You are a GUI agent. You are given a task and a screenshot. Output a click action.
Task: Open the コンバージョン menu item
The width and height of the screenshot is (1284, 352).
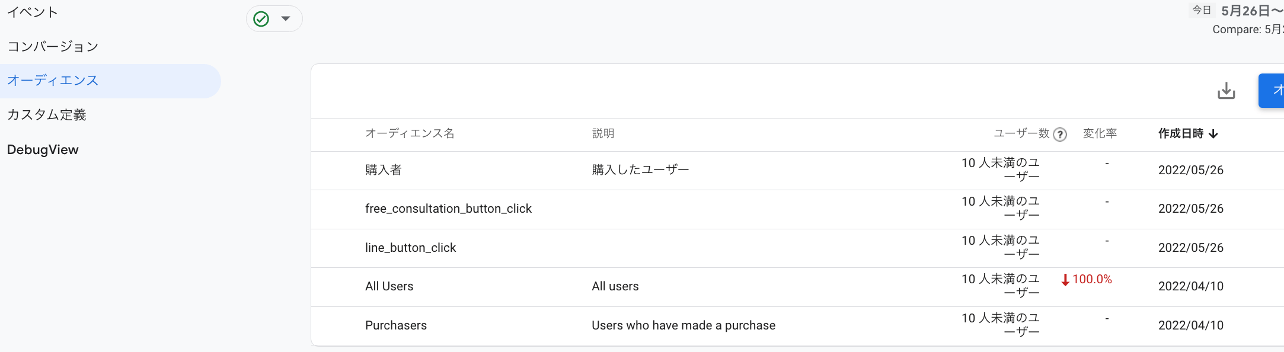click(x=53, y=47)
